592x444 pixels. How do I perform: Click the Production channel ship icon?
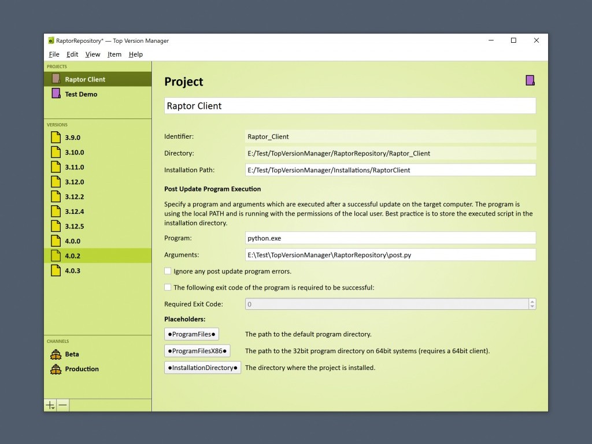click(55, 369)
